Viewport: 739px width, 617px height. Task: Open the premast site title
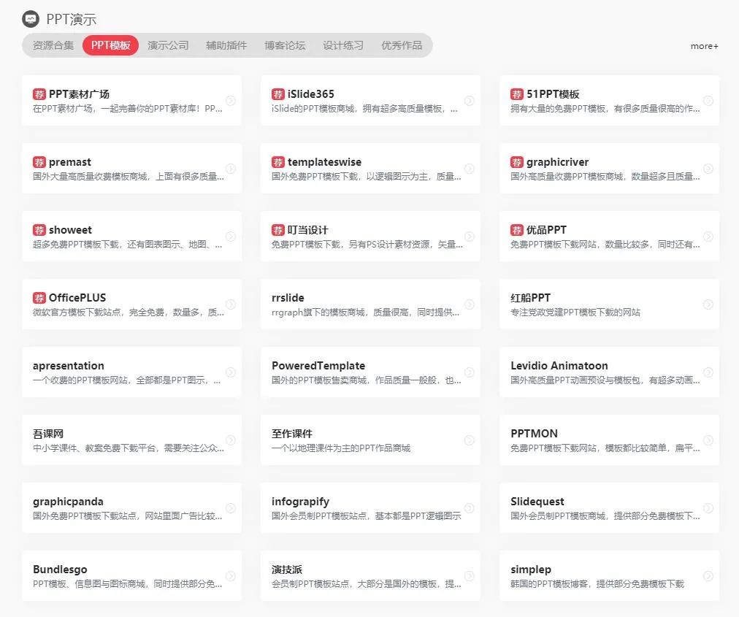point(70,161)
